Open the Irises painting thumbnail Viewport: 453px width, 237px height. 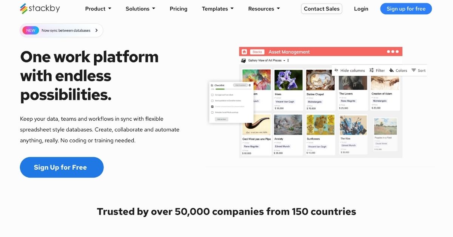click(x=288, y=80)
